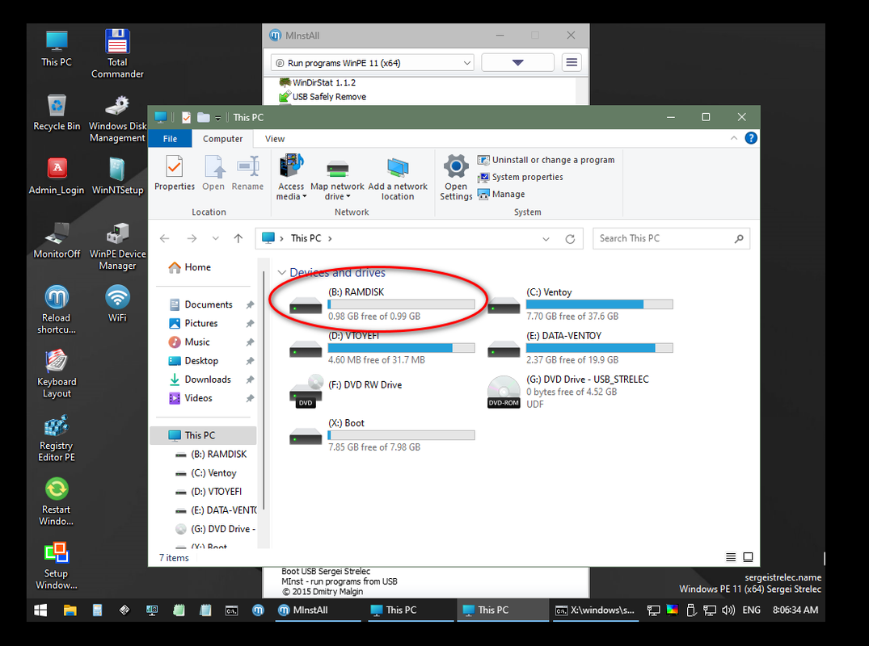Click Restart Windows desktop icon
This screenshot has width=869, height=646.
(57, 502)
